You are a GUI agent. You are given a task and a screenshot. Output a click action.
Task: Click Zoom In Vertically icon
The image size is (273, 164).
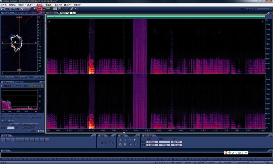pos(131,144)
